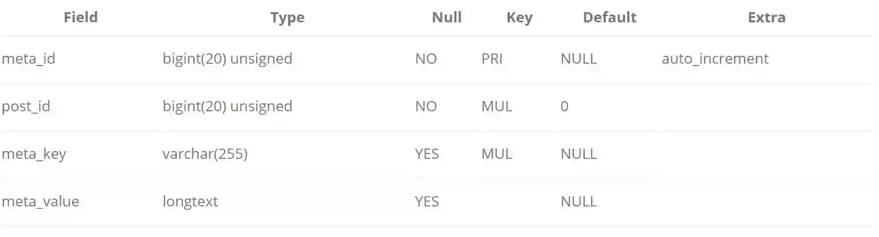
Task: Click the Field column header
Action: coord(81,17)
